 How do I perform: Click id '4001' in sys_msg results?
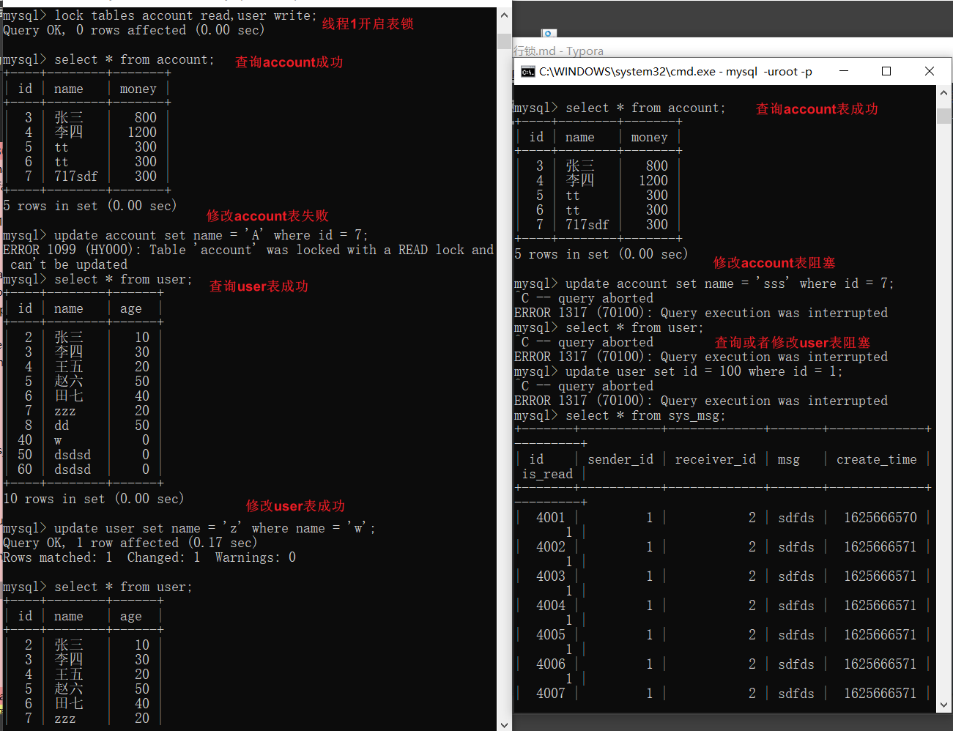551,518
